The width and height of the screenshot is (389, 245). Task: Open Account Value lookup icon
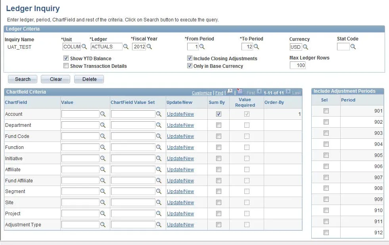tap(103, 114)
